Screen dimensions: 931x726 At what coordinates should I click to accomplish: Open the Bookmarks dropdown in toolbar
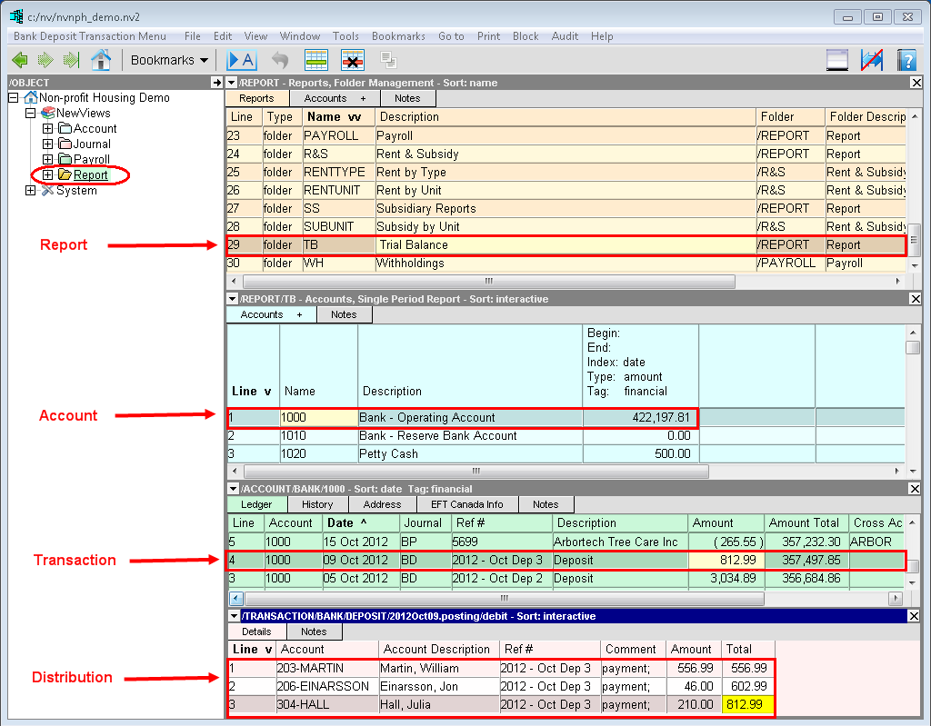[169, 60]
